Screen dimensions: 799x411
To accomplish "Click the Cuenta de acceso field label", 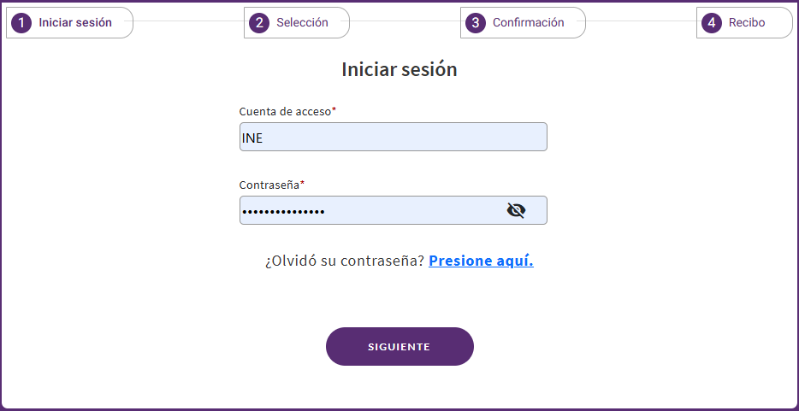I will [286, 111].
